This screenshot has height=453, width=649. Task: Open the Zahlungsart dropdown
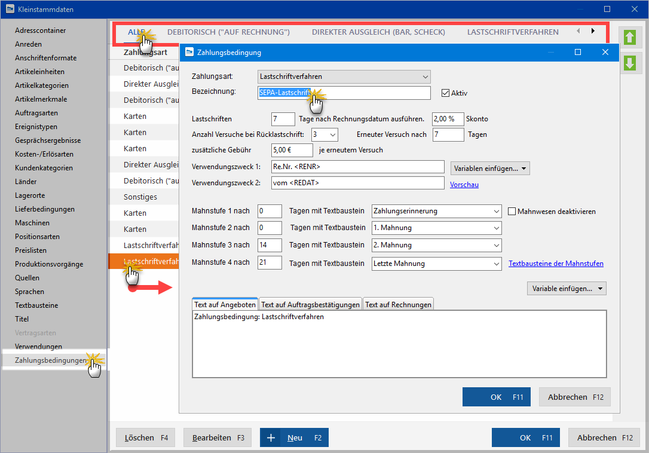click(x=344, y=76)
